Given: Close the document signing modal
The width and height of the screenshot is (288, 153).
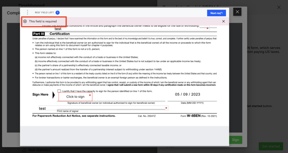Looking at the screenshot, I should (237, 12).
